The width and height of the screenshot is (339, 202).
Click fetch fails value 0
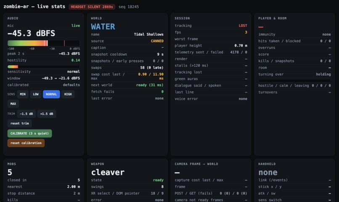point(162,92)
